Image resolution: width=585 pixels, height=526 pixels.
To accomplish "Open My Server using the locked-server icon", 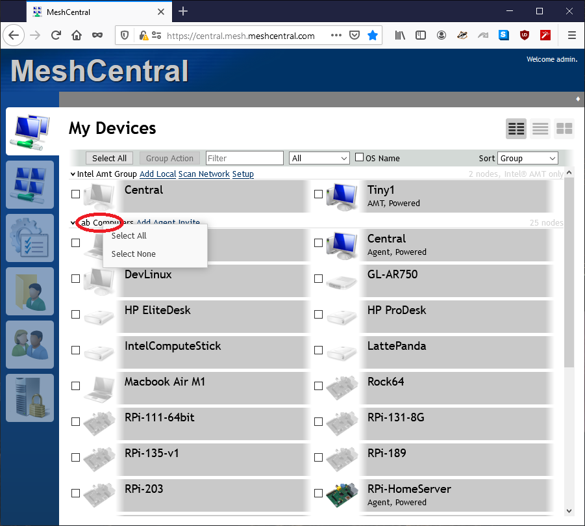I will pyautogui.click(x=30, y=398).
